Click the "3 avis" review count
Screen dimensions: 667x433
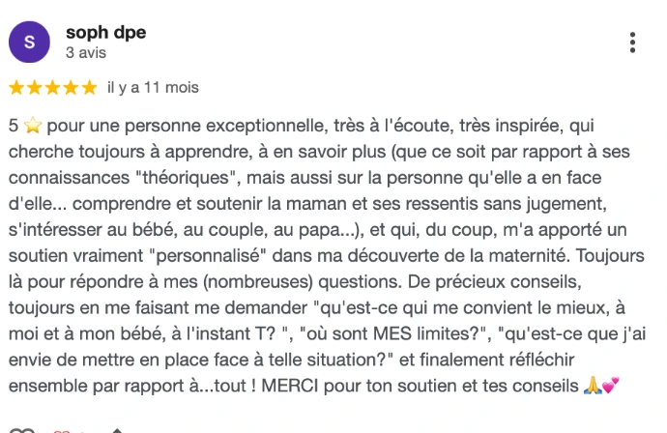(x=85, y=52)
